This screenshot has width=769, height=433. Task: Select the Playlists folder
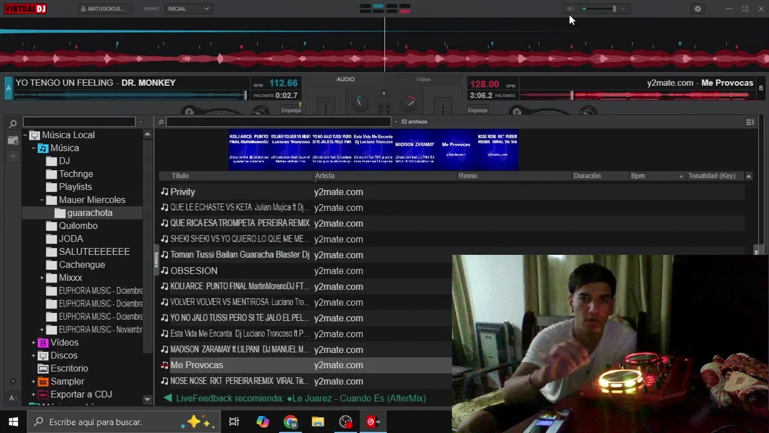point(75,187)
